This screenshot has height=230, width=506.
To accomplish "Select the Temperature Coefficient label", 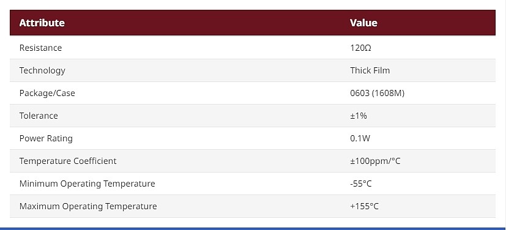I will 68,161.
